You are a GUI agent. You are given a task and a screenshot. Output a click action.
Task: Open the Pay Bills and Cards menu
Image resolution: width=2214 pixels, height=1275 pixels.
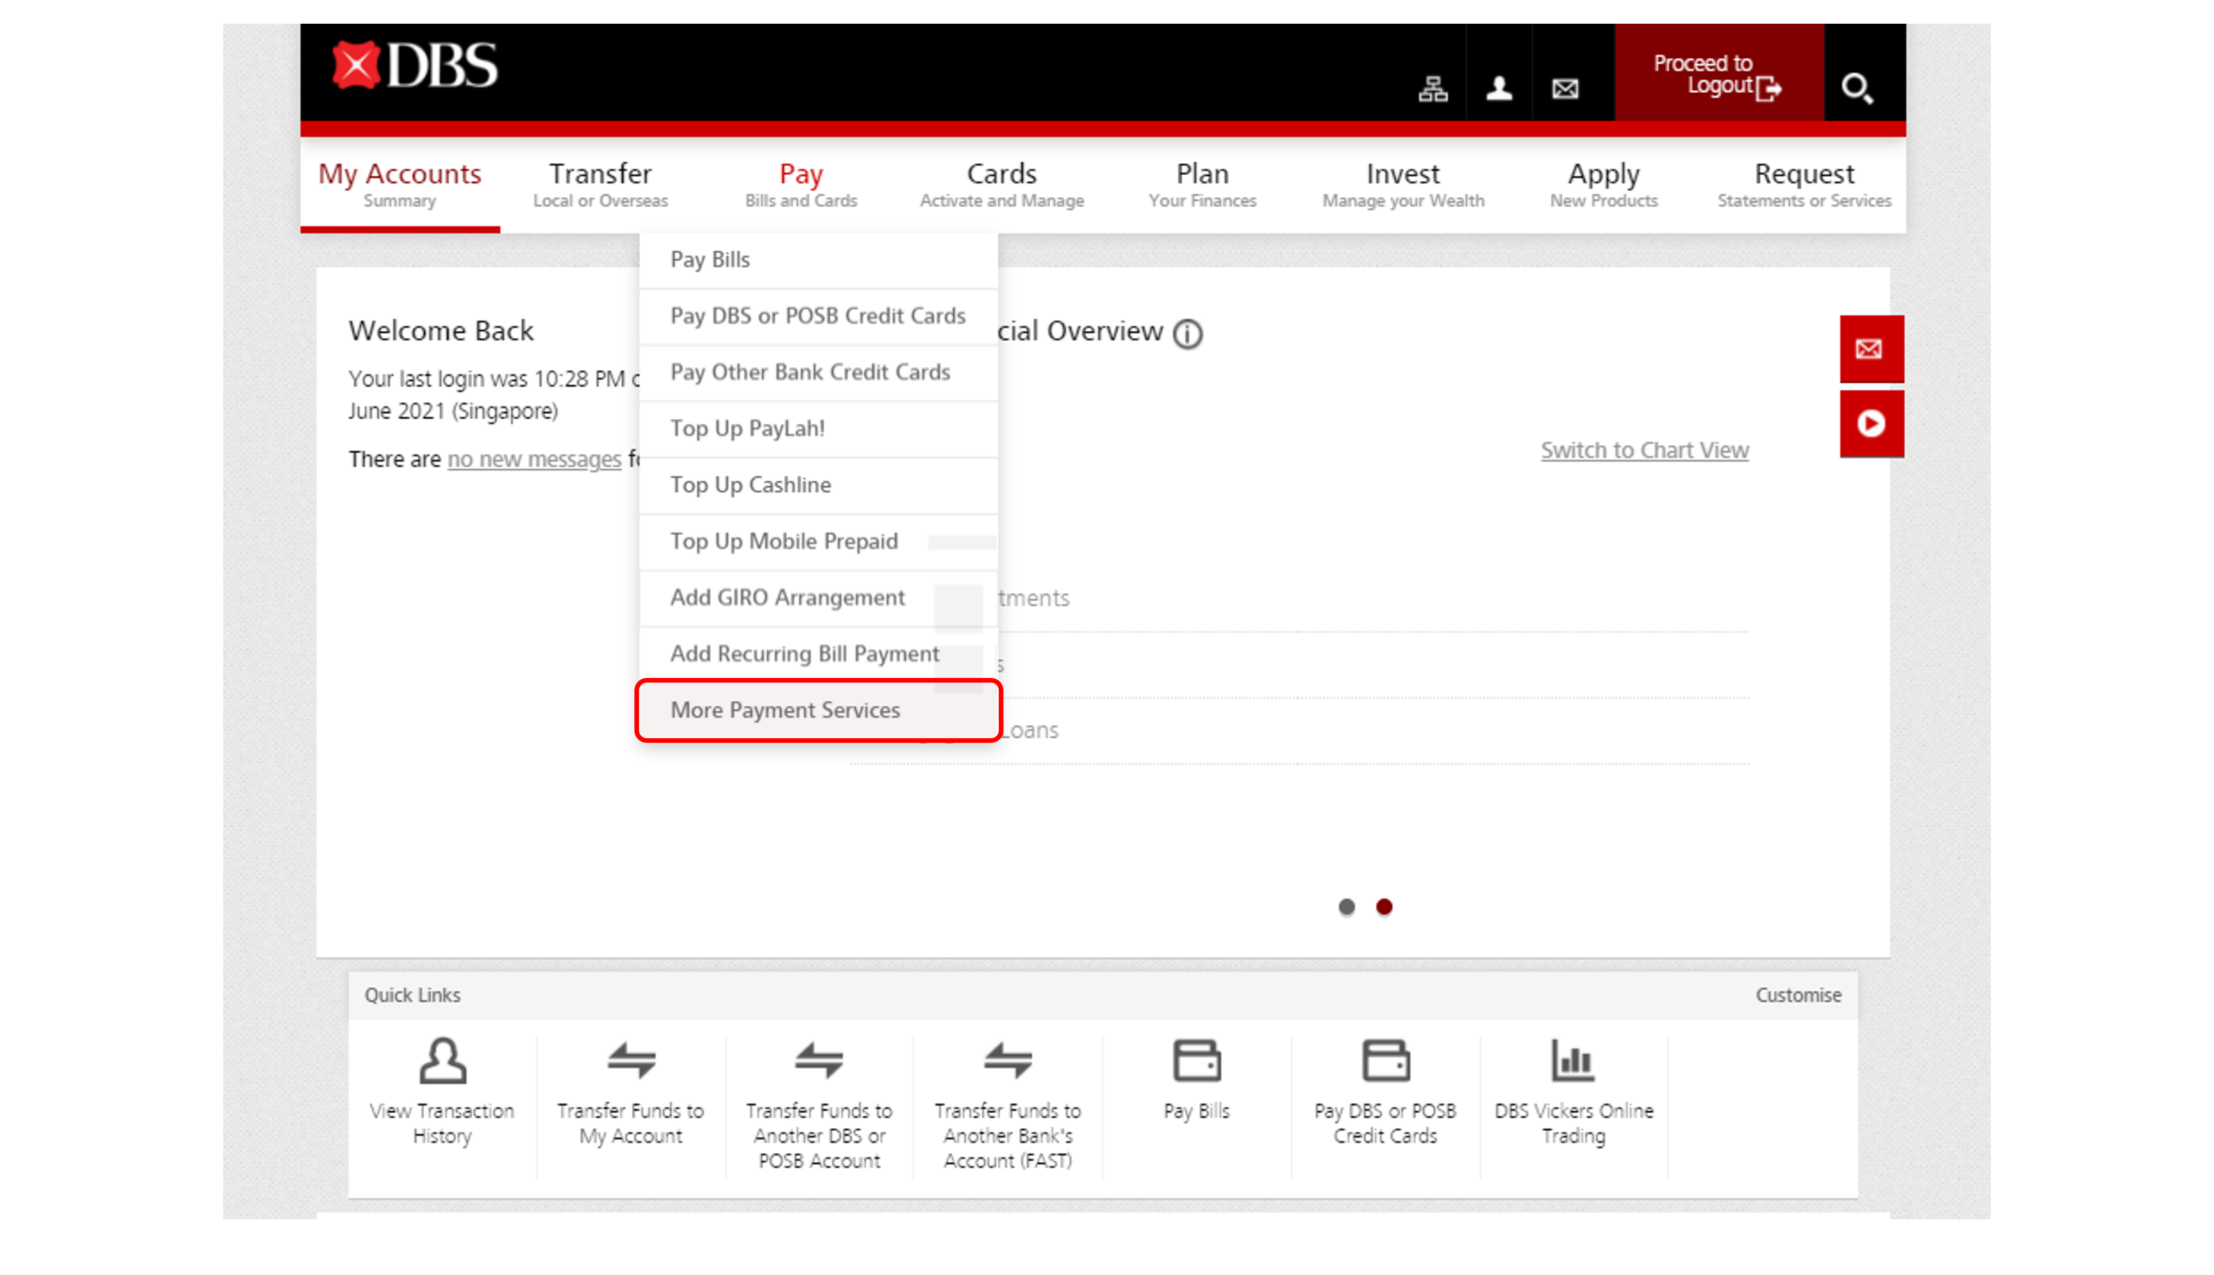800,185
